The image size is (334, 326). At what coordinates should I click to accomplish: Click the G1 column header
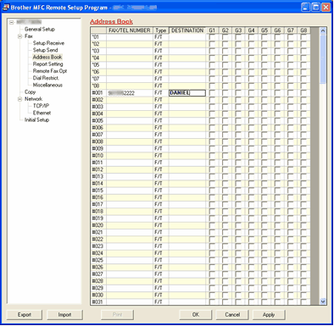coord(212,30)
